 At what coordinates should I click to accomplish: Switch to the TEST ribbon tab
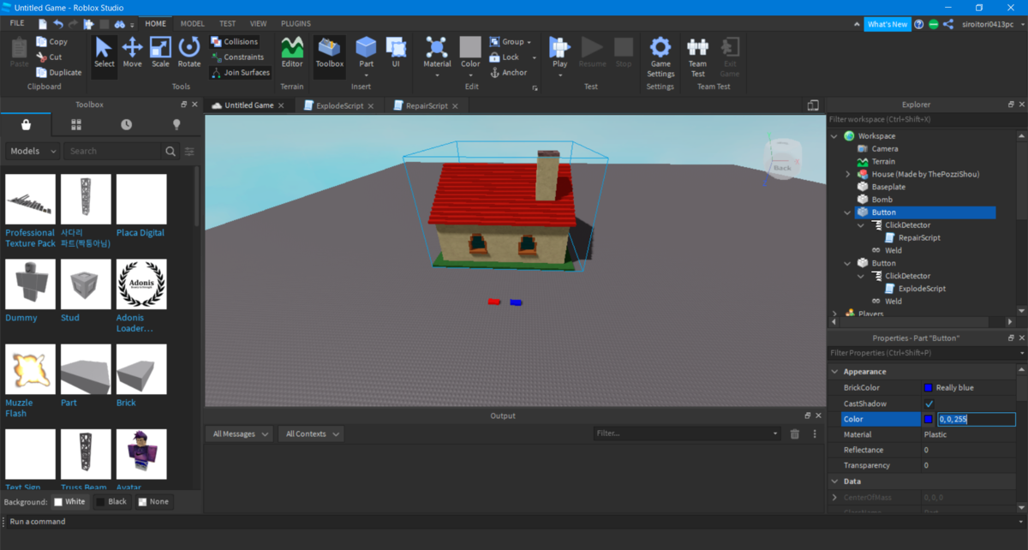pos(228,24)
